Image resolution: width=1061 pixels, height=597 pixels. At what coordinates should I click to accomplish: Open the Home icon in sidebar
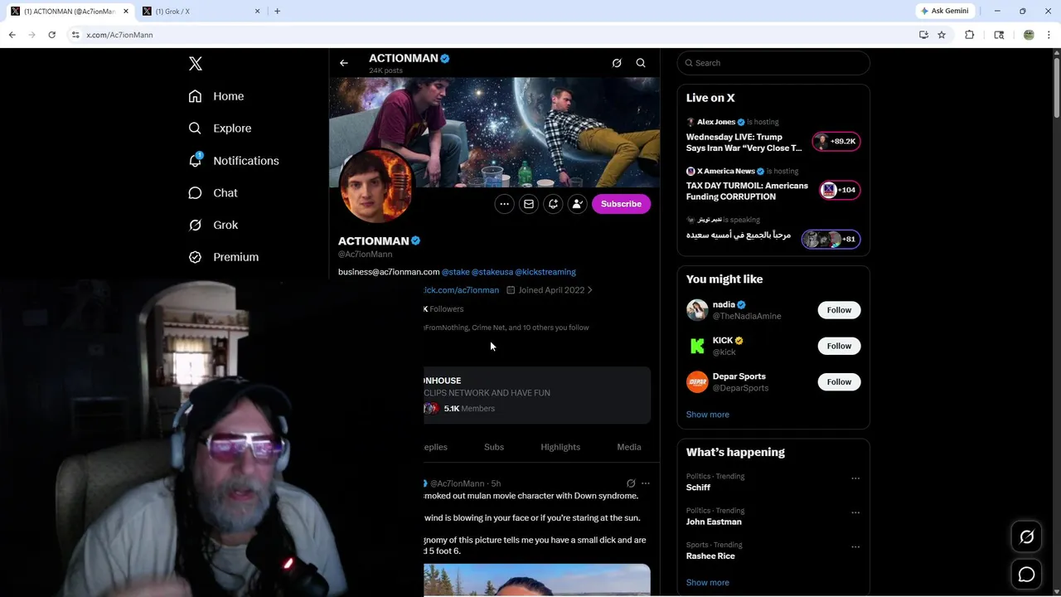pos(195,96)
